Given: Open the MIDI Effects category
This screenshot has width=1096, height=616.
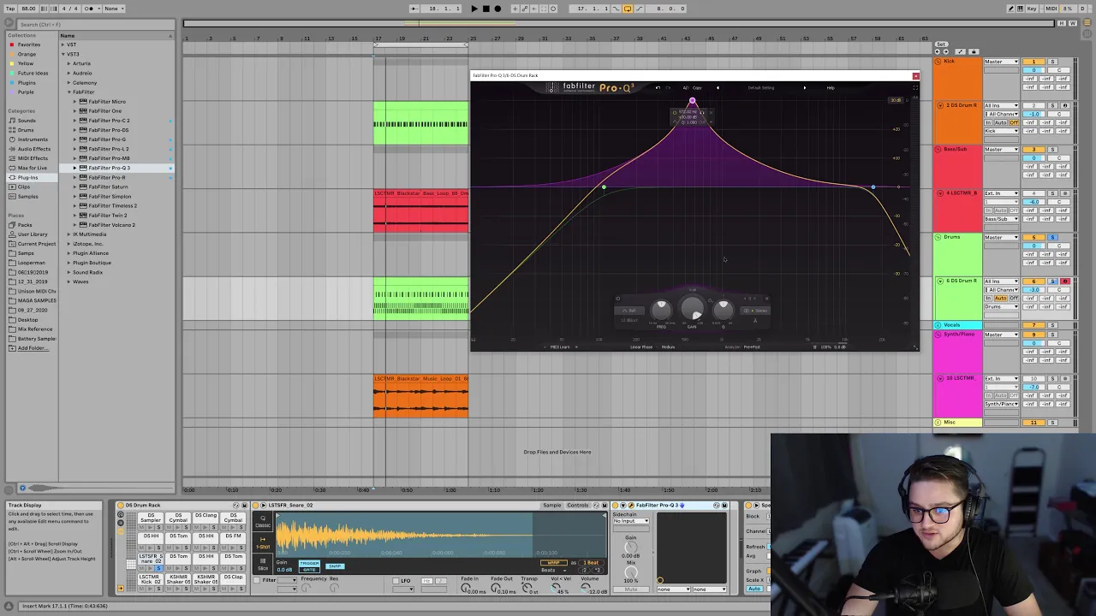Looking at the screenshot, I should point(33,158).
